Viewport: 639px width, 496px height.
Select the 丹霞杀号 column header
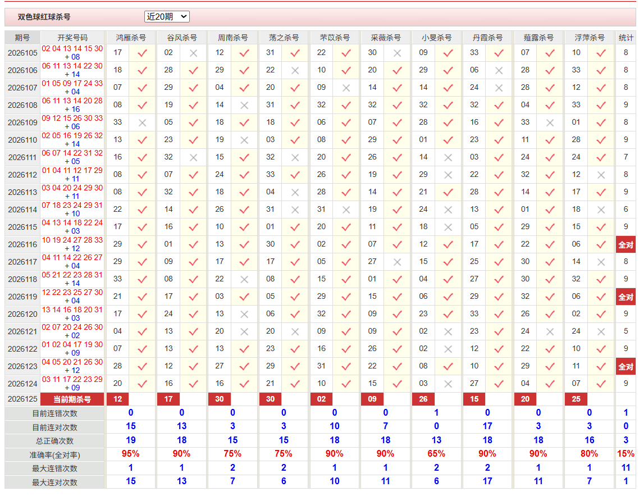point(487,38)
